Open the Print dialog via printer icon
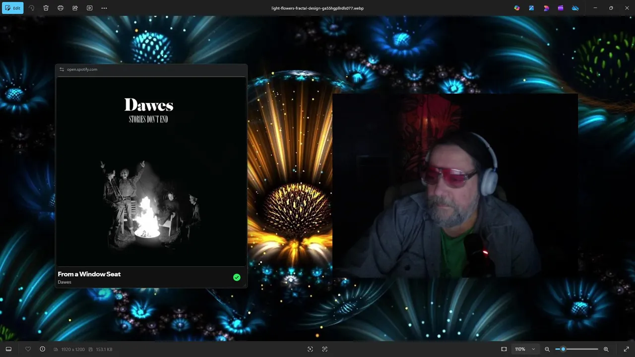635x357 pixels. pos(61,8)
